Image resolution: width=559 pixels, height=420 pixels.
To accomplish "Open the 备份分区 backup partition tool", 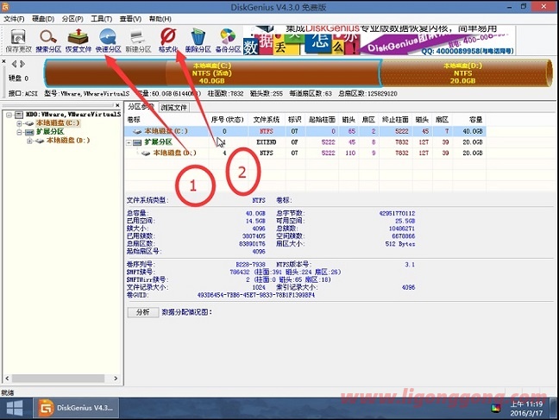I will 228,41.
